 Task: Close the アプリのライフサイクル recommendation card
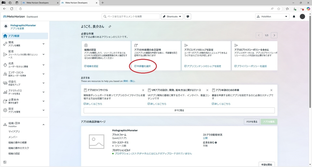(x=143, y=90)
